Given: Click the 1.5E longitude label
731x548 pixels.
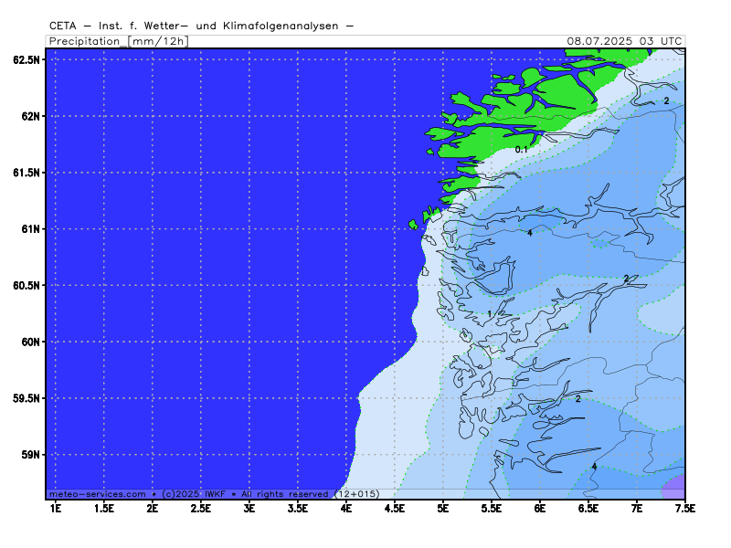Looking at the screenshot, I should (104, 509).
